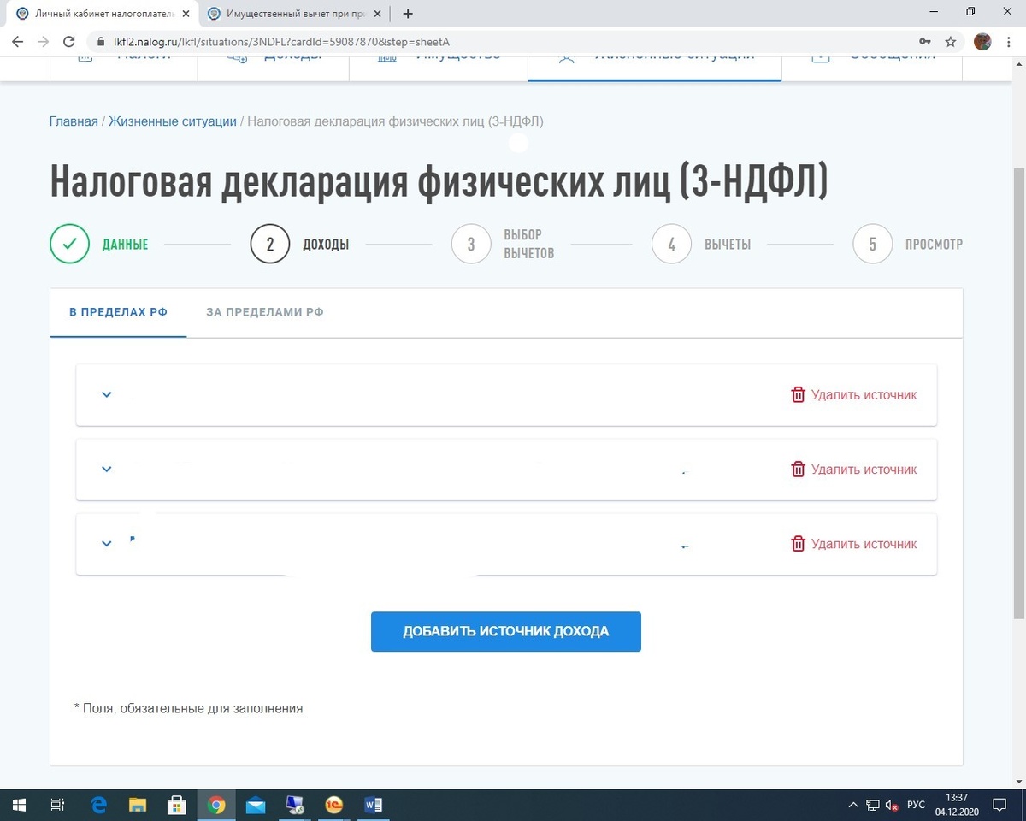Select step 3 ВЫБОР ВЫЧЕТОВ circle

470,243
